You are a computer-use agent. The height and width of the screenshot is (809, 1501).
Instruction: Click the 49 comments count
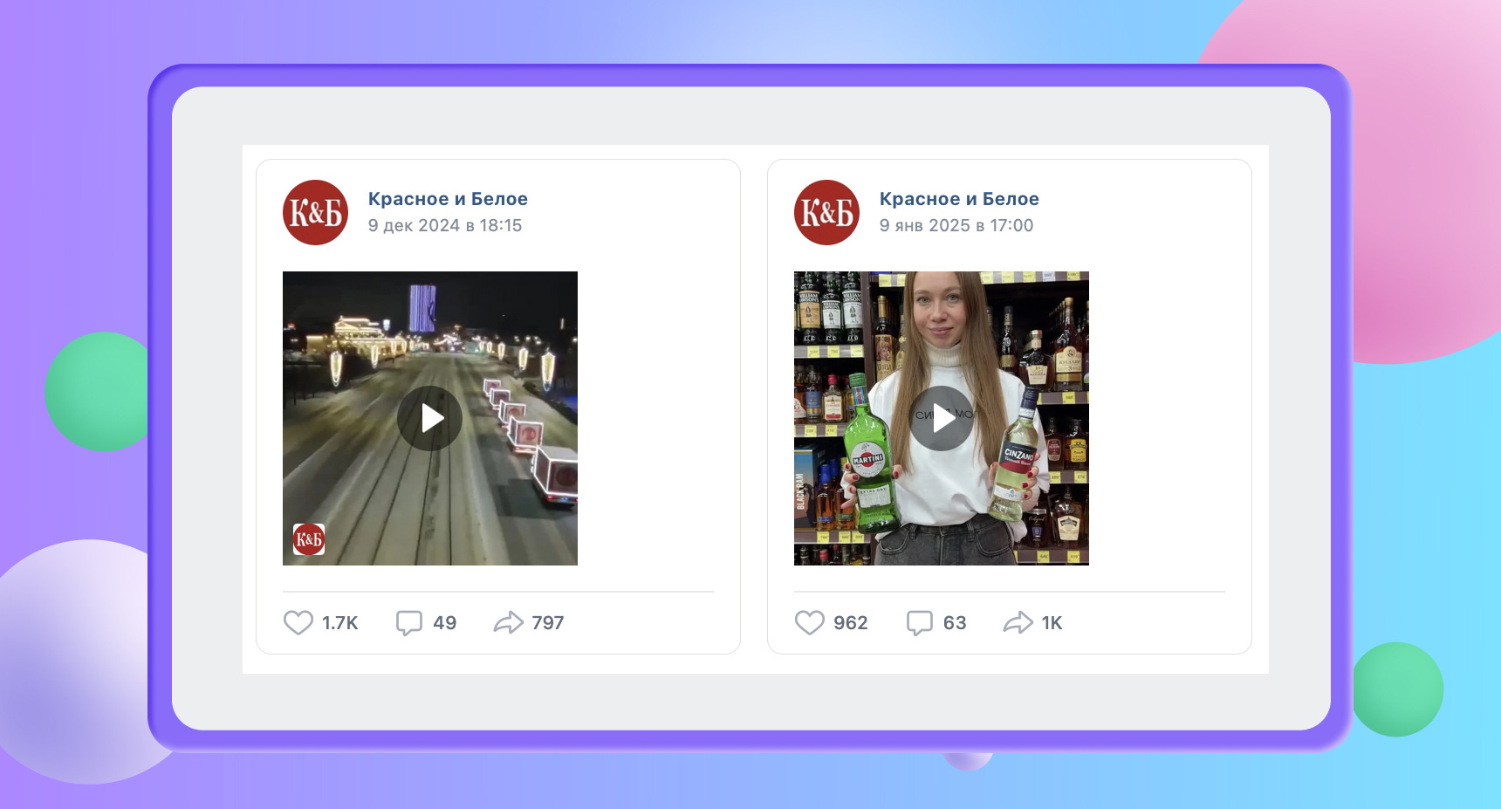pos(445,623)
